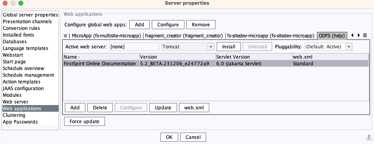The height and width of the screenshot is (144, 374).
Task: Select Schedule management in sidebar
Action: [x=30, y=75]
